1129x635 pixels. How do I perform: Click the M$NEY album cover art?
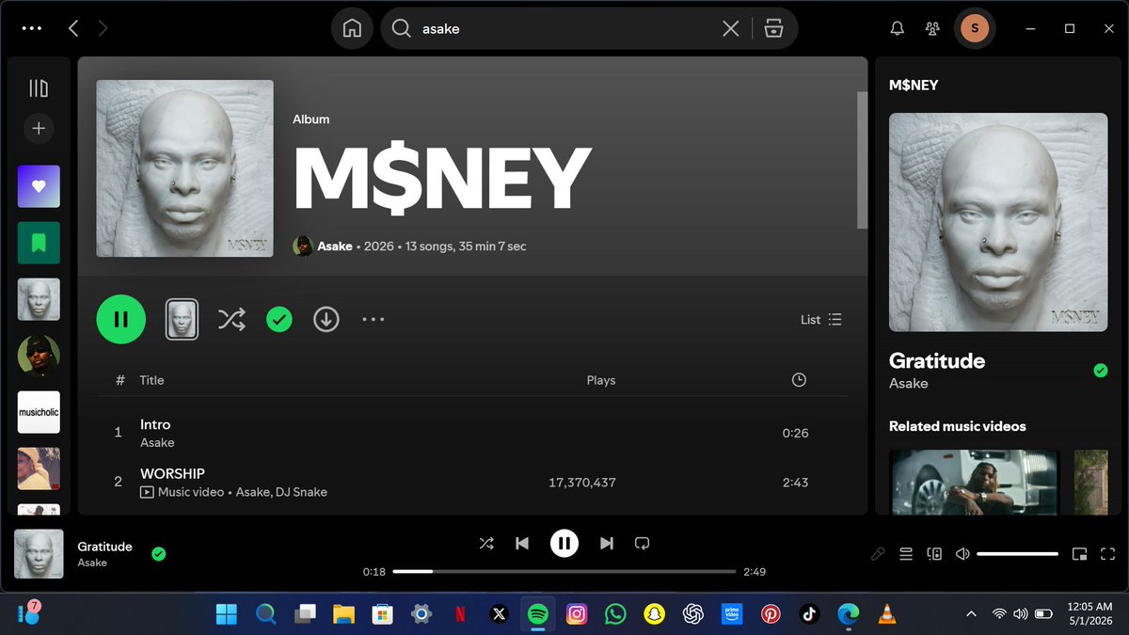185,168
